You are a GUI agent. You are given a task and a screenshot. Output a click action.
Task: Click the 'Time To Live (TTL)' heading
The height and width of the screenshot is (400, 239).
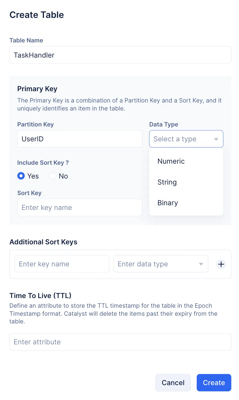click(40, 296)
